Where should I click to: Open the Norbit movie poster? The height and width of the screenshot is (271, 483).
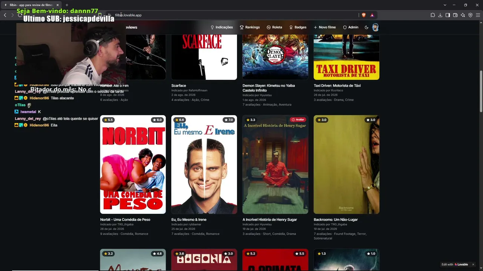pyautogui.click(x=133, y=164)
